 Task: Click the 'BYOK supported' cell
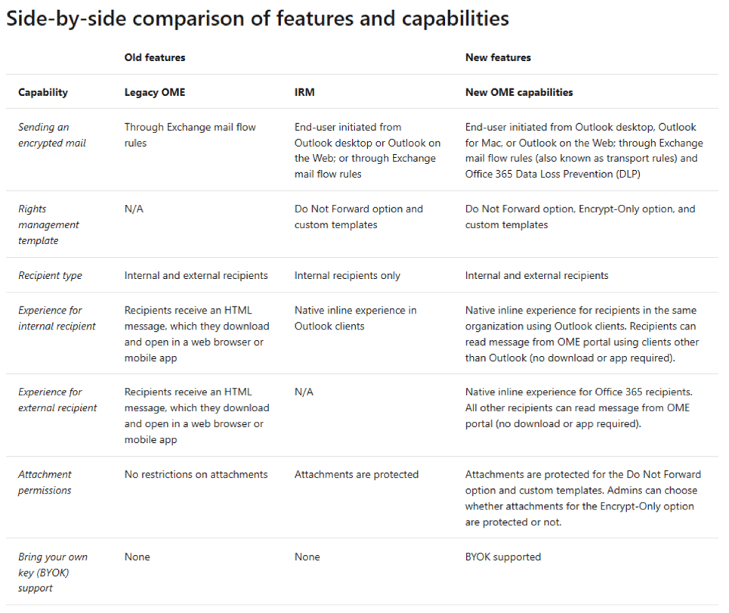(503, 557)
